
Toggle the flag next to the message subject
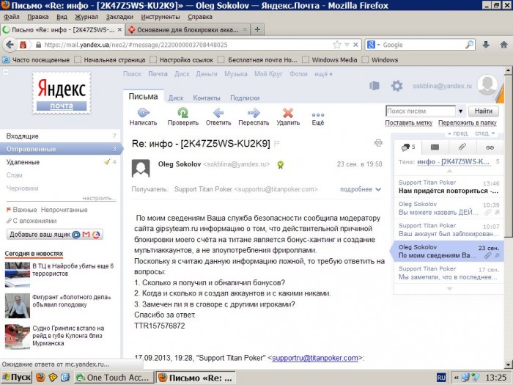pyautogui.click(x=277, y=143)
